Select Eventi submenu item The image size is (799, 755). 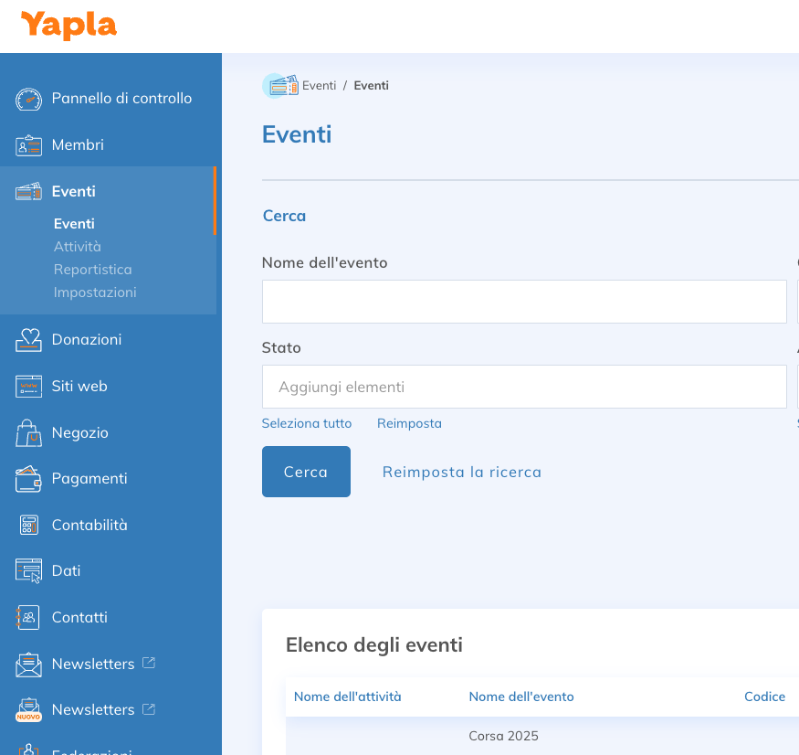(74, 224)
